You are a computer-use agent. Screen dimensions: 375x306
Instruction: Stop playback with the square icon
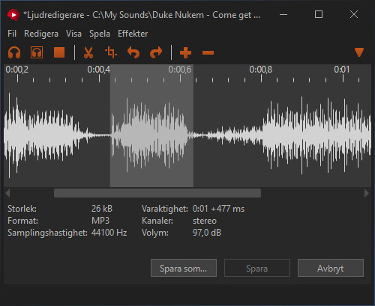[59, 52]
